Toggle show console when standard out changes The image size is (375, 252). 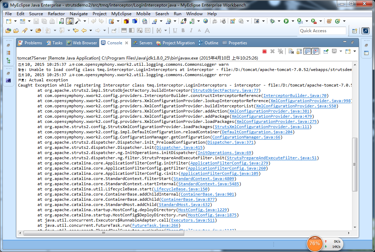pyautogui.click(x=307, y=51)
